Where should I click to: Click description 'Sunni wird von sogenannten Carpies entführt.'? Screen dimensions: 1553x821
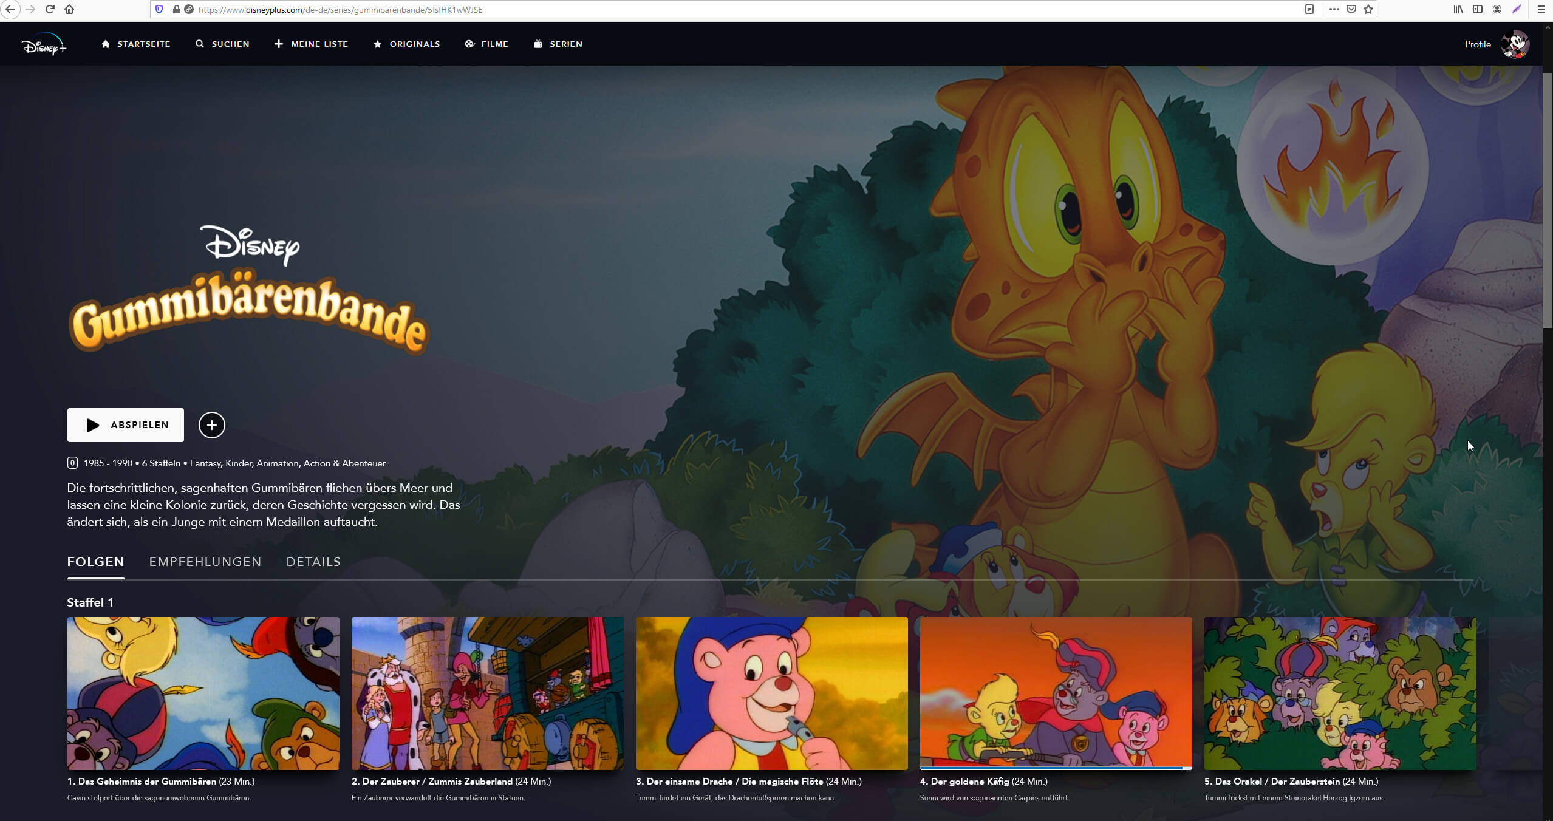click(x=994, y=798)
